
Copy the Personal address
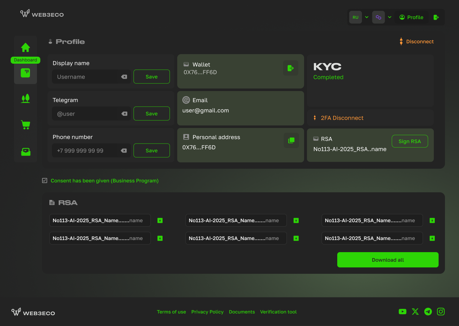(291, 140)
